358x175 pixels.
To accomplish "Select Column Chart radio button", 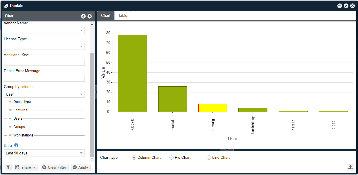I will click(x=134, y=158).
